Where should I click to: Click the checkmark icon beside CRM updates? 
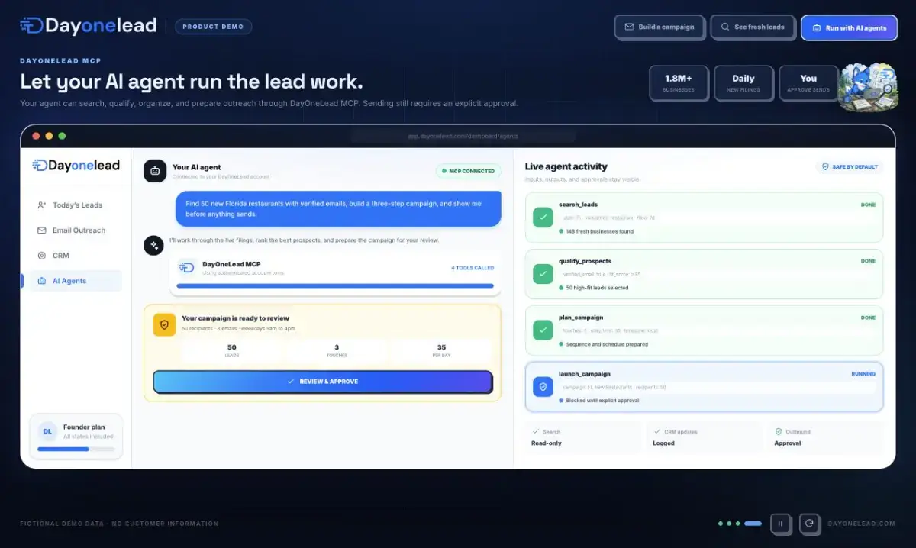coord(657,431)
